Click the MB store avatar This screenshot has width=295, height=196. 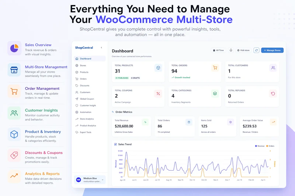pyautogui.click(x=79, y=180)
